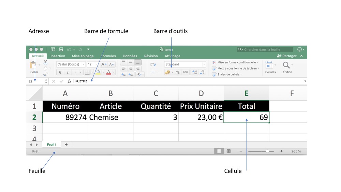Image resolution: width=341 pixels, height=192 pixels.
Task: Toggle top vertical alignment
Action: (123, 62)
